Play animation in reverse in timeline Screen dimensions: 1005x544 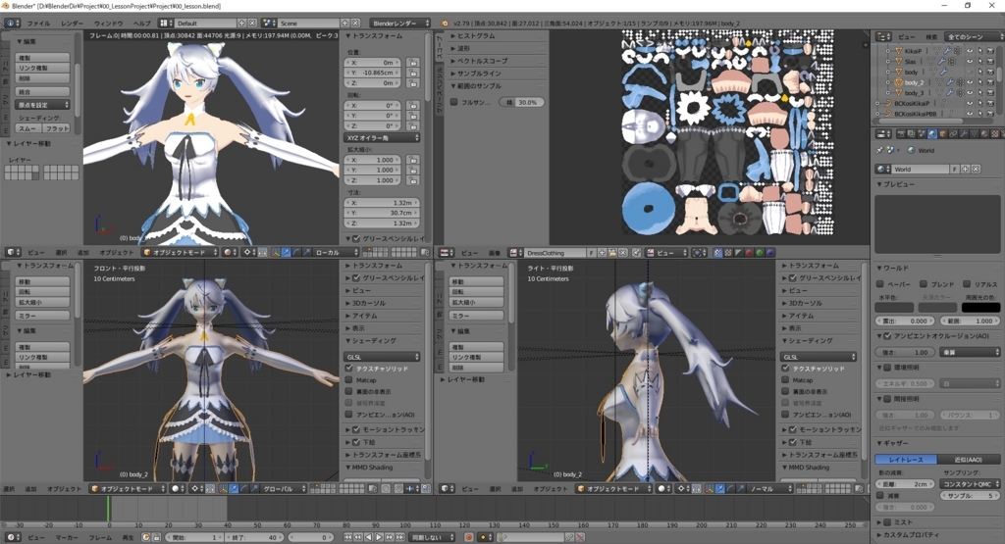369,537
